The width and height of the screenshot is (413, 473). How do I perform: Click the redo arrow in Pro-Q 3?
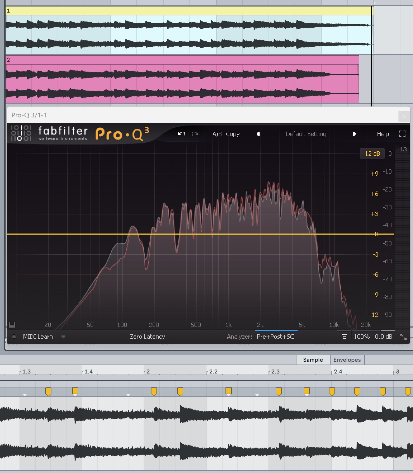pos(195,134)
